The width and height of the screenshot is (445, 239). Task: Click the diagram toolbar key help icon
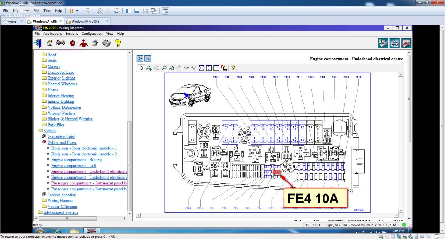click(233, 68)
